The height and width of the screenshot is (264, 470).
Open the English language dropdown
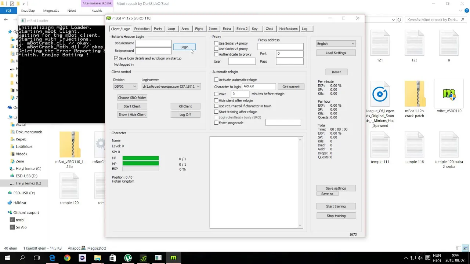pos(336,44)
